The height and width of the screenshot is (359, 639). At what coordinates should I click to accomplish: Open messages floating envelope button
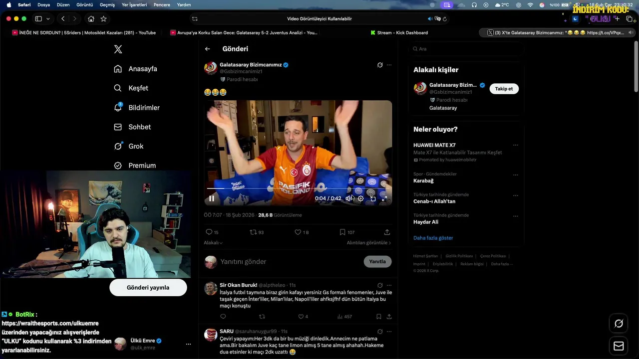click(619, 346)
